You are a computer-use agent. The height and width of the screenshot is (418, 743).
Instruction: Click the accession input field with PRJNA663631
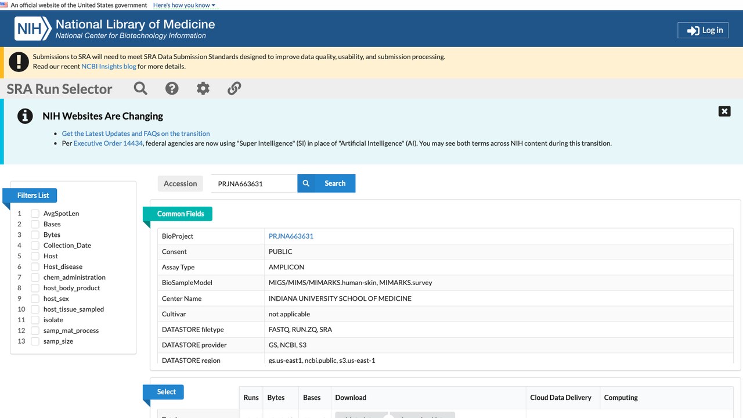click(x=254, y=183)
